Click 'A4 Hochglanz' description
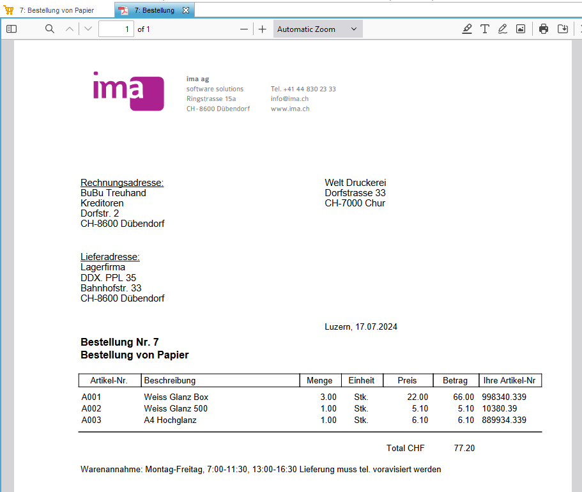Screen dimensions: 582x492 pyautogui.click(x=171, y=420)
